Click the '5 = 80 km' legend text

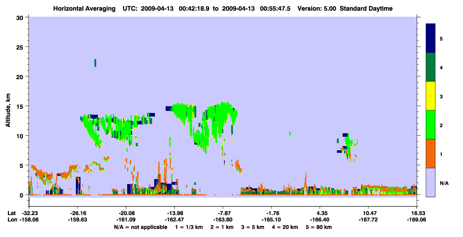[x=319, y=227]
